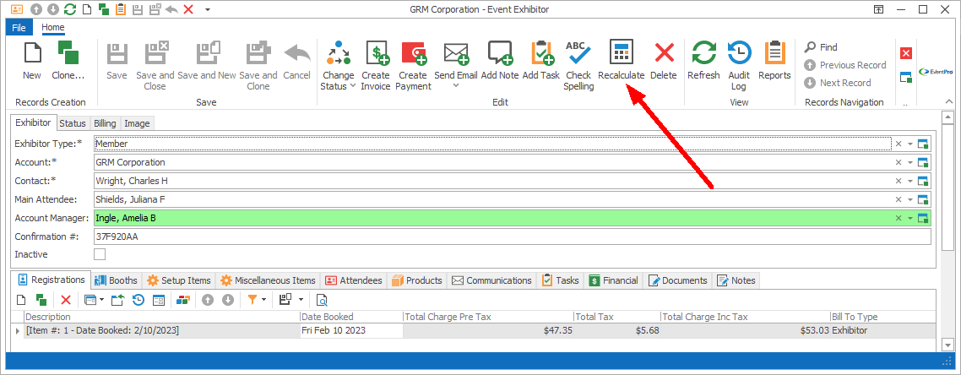Refresh the record from the View group
Viewport: 961px width, 375px height.
click(703, 60)
